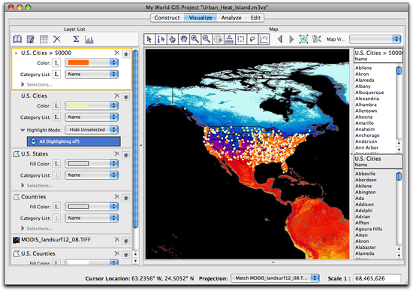This screenshot has width=413, height=291.
Task: Switch to the Construct tab
Action: pyautogui.click(x=167, y=18)
